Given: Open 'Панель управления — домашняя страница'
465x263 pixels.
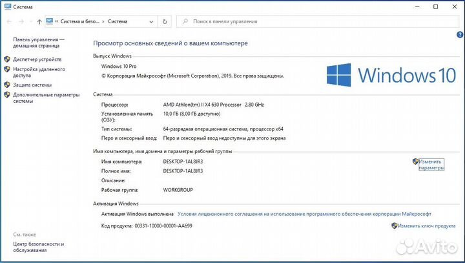Looking at the screenshot, I should pos(39,43).
